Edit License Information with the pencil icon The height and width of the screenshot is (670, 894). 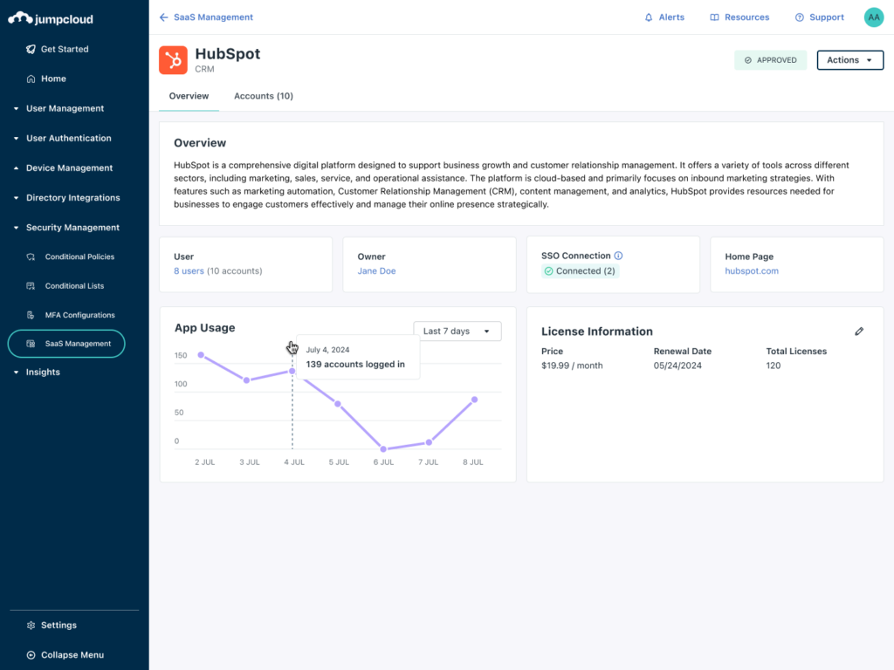pos(859,331)
